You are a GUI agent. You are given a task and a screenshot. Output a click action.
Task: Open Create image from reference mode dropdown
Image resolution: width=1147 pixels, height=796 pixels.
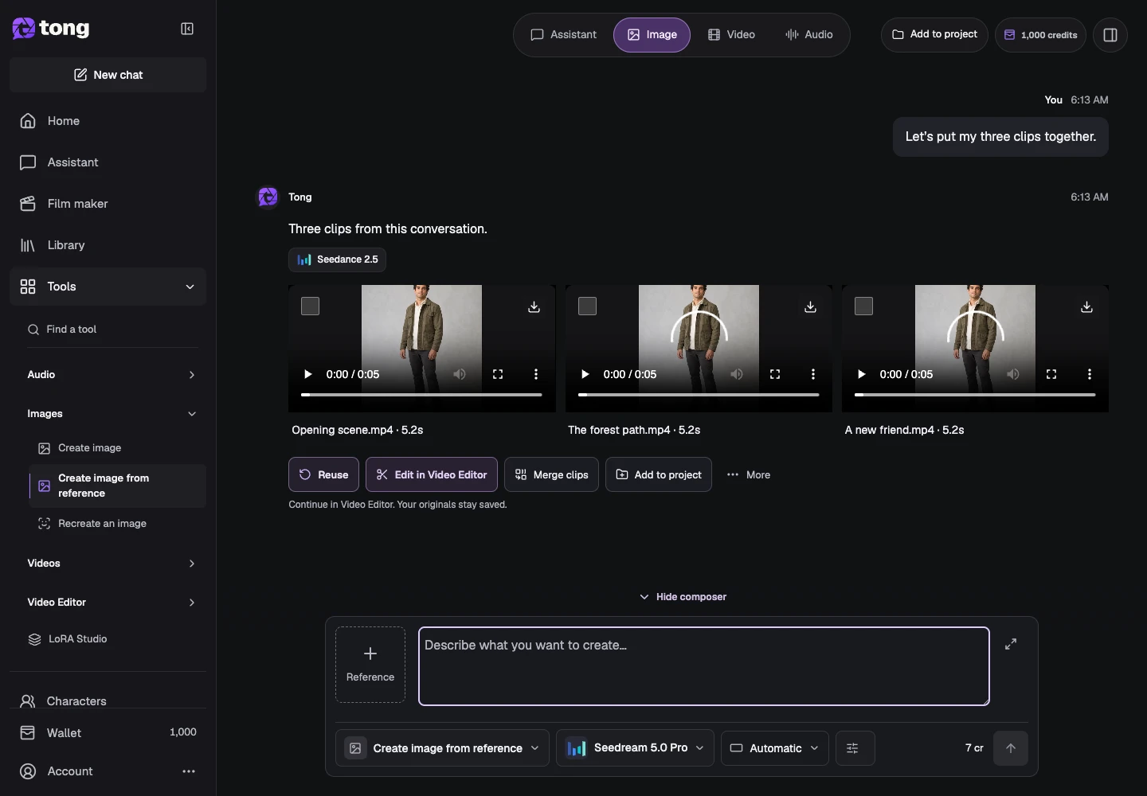pyautogui.click(x=442, y=748)
